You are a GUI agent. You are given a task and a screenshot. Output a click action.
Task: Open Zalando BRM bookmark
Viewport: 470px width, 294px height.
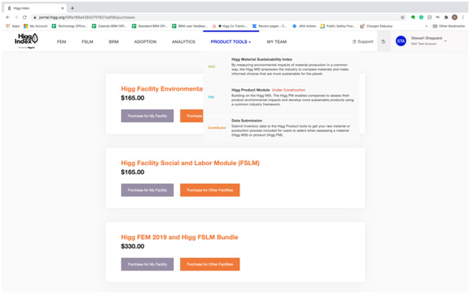(x=109, y=26)
